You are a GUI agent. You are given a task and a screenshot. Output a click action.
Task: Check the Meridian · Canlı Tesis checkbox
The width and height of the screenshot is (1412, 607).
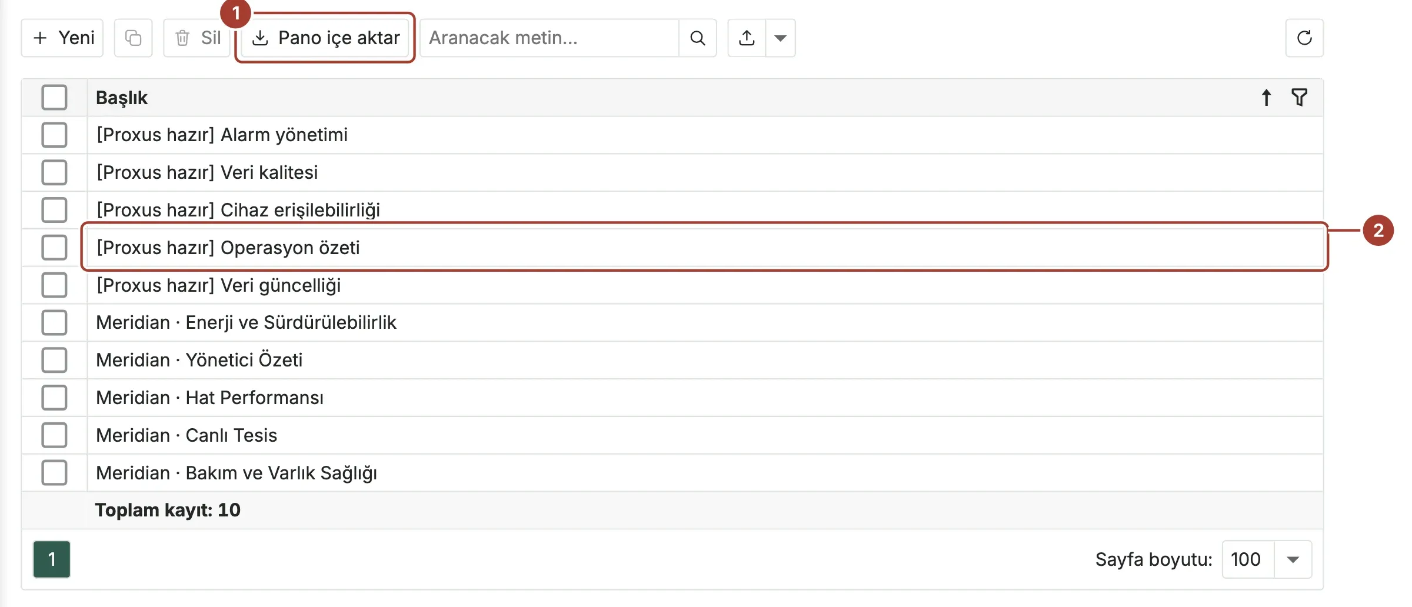(54, 435)
